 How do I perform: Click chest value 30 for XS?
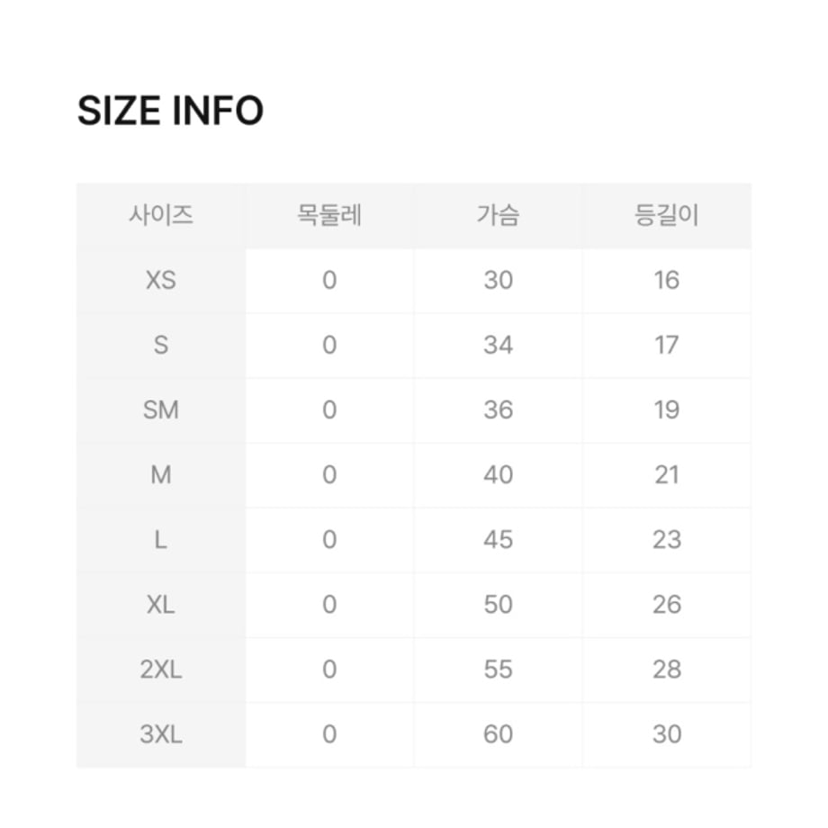[498, 281]
